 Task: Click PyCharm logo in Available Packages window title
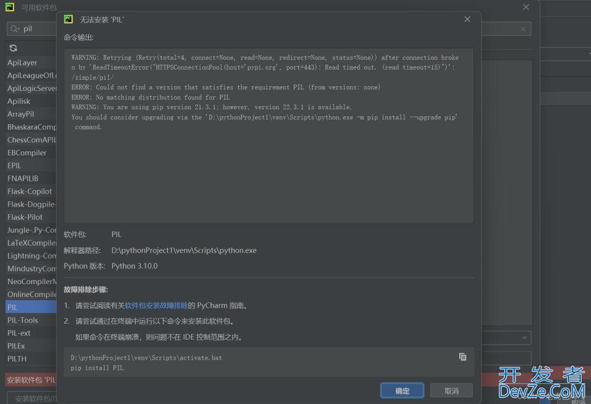click(x=10, y=6)
